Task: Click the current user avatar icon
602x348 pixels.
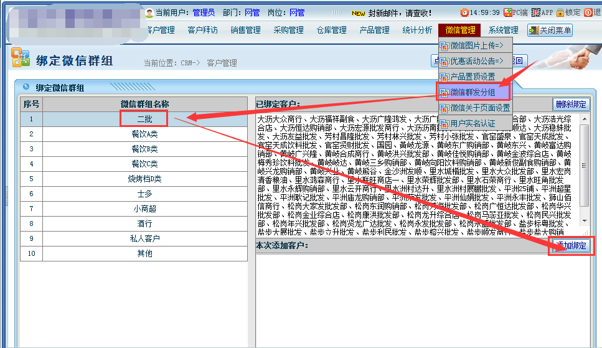Action: point(149,12)
